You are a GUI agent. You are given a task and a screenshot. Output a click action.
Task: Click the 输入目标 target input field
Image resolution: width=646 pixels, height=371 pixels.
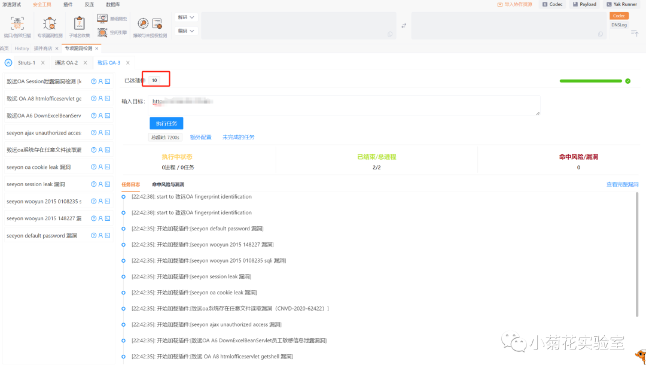[344, 105]
